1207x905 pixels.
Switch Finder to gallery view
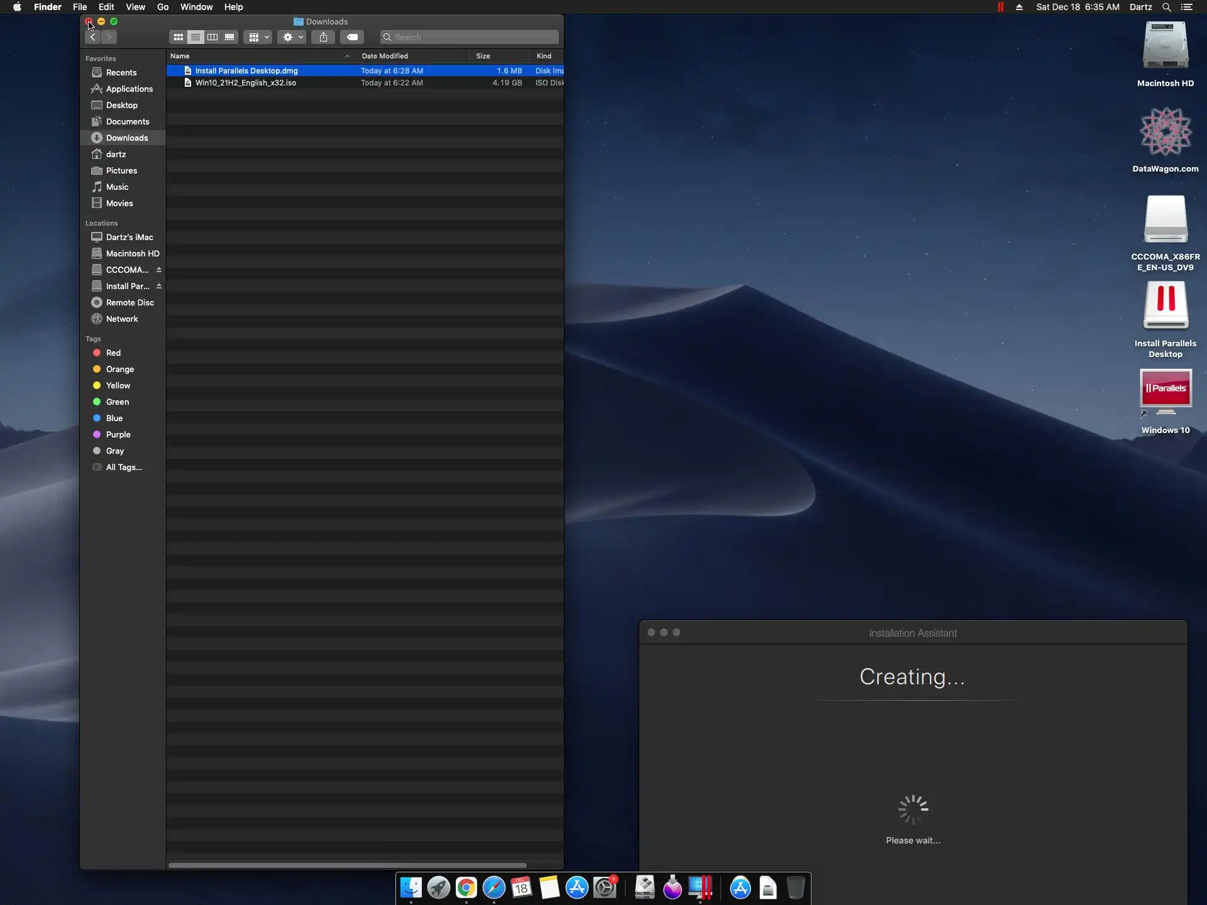(x=229, y=37)
